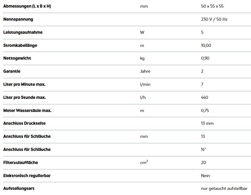Click the Abmessungen (L x B x H) label
Screen dimensions: 251x195
pyautogui.click(x=27, y=6)
